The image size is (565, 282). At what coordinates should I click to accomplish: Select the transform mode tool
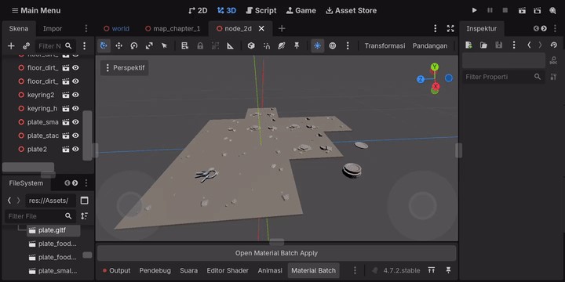point(104,45)
